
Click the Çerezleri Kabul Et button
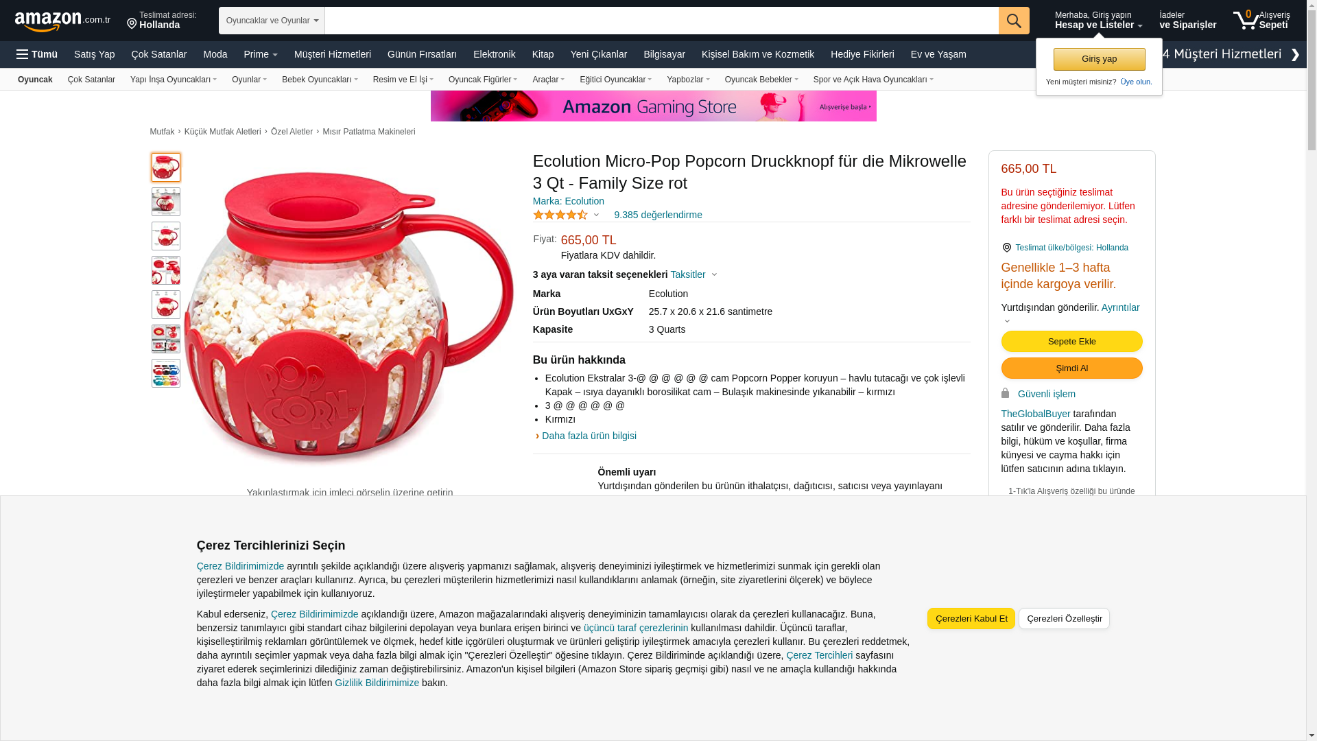tap(971, 618)
